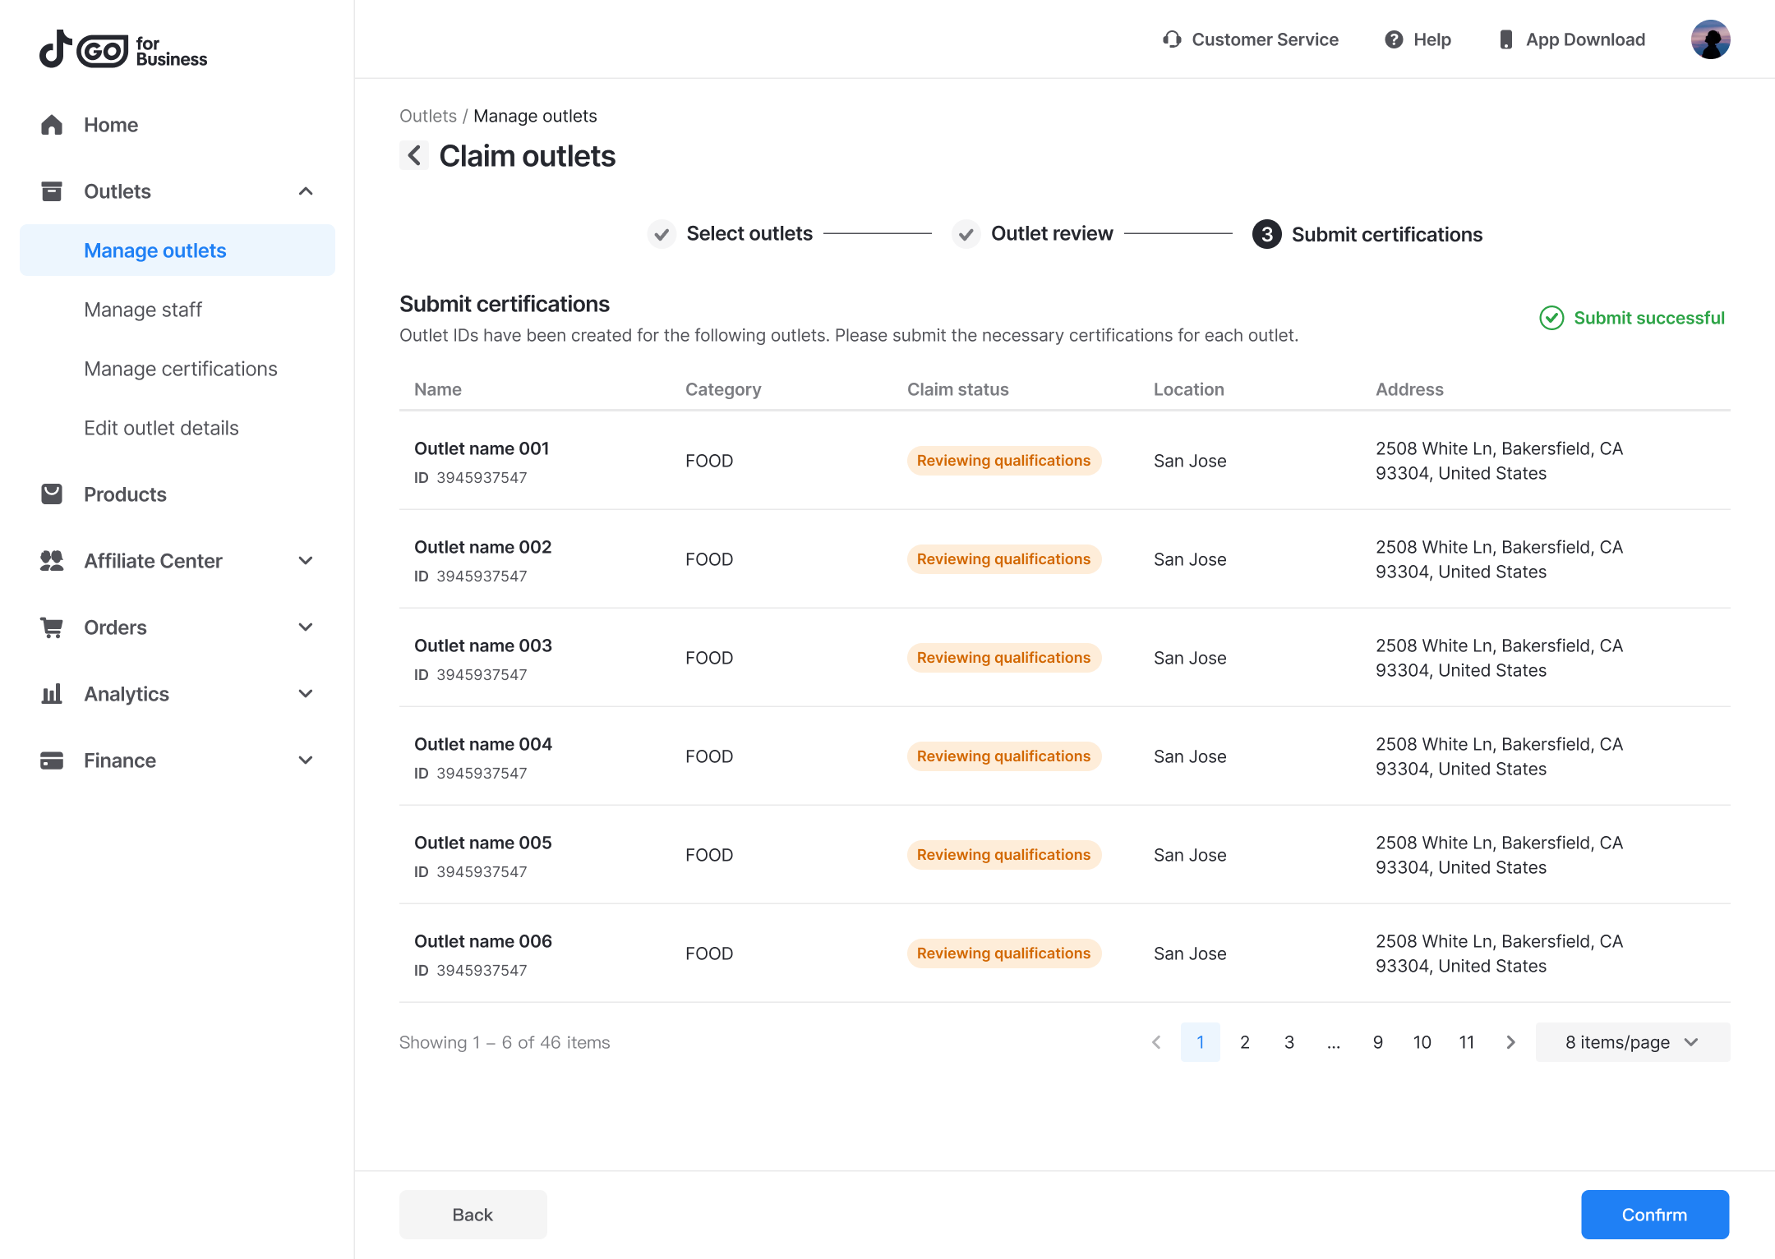Click the Analytics bar chart icon
The image size is (1775, 1259).
point(52,694)
